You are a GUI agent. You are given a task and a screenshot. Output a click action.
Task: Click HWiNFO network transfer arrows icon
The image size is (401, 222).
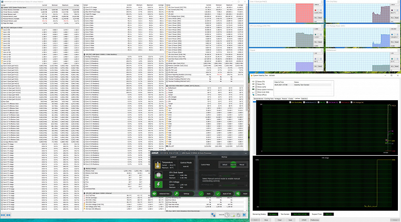point(213,215)
